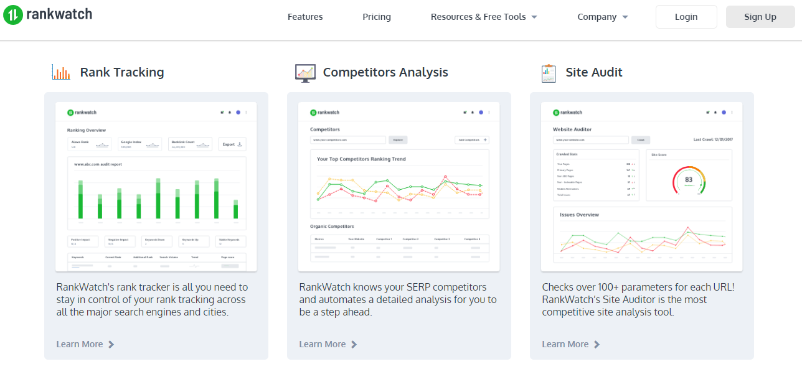802x374 pixels.
Task: Click the Site Score gauge showing 83
Action: click(689, 180)
